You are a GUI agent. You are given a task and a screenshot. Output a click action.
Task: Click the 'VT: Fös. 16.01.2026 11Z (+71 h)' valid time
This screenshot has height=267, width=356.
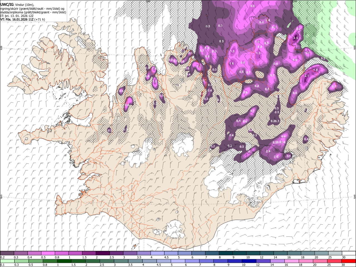click(x=23, y=19)
